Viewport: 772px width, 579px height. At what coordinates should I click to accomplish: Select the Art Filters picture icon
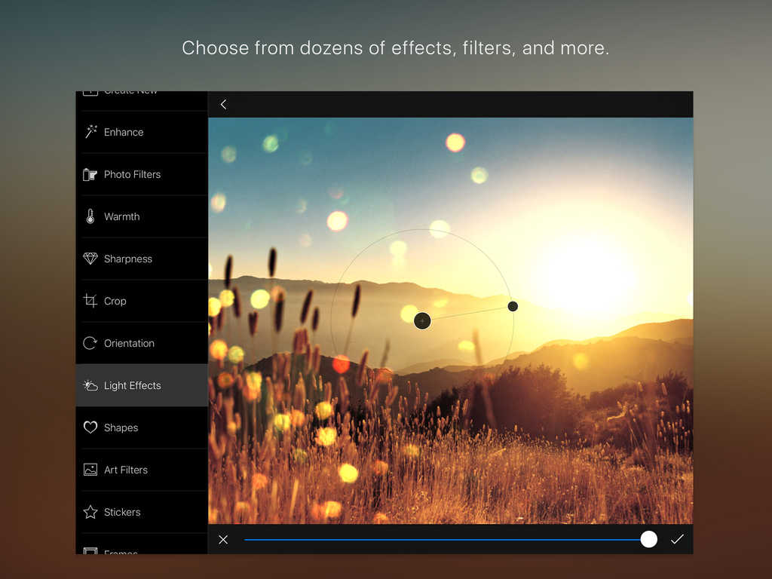tap(90, 470)
